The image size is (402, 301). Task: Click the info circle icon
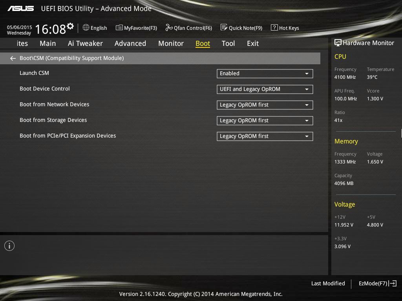click(9, 246)
